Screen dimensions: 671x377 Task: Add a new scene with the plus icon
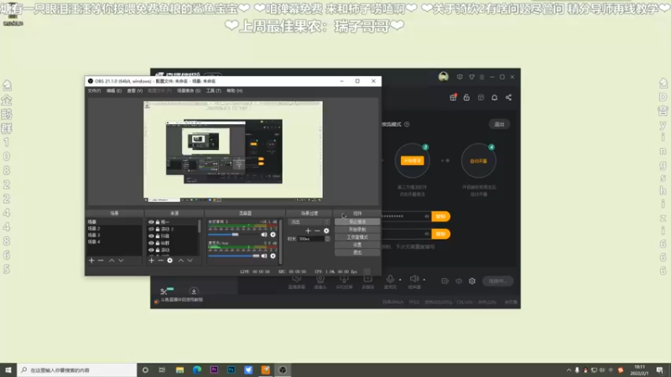(x=91, y=261)
